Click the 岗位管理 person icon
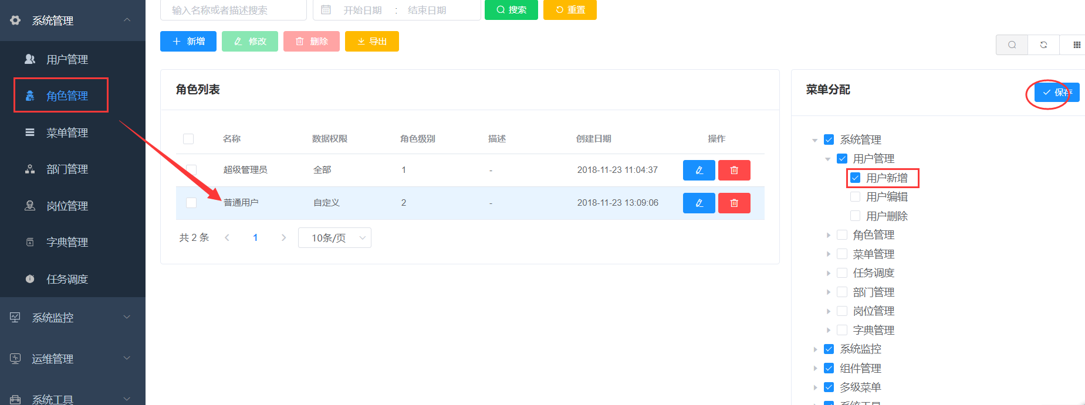Image resolution: width=1085 pixels, height=405 pixels. click(x=30, y=206)
